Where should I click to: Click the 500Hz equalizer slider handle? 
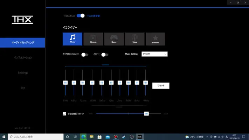tap(102, 83)
